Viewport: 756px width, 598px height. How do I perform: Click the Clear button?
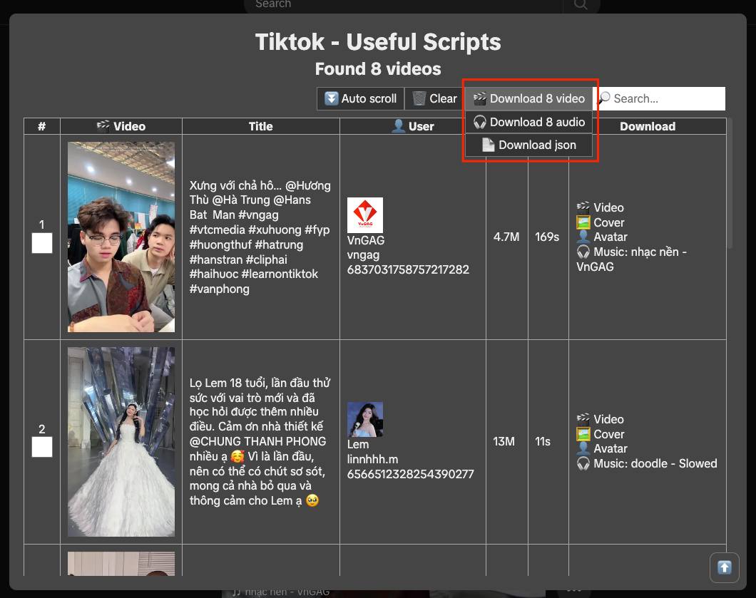tap(434, 99)
